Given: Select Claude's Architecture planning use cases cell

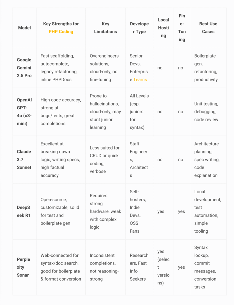Looking at the screenshot, I should [x=208, y=160].
